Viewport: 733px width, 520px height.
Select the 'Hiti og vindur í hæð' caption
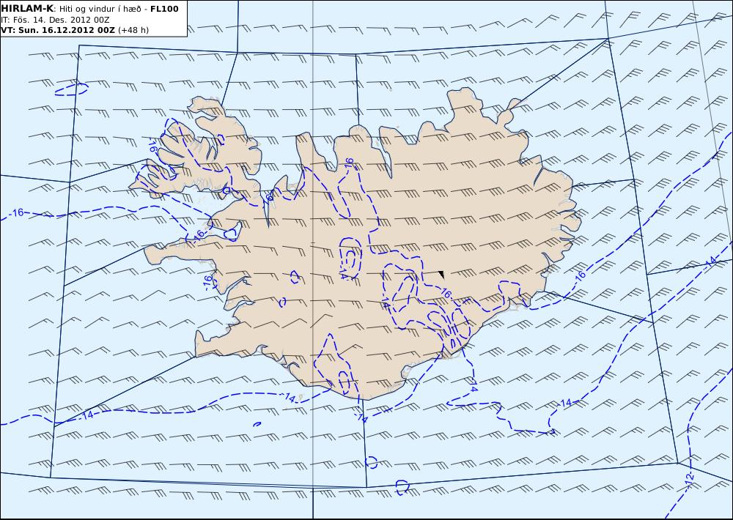click(100, 10)
